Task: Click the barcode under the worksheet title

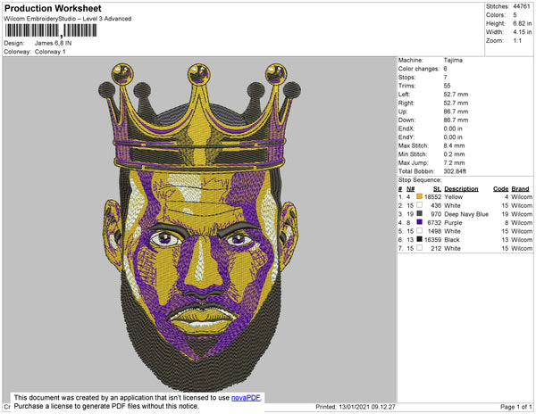Action: click(51, 30)
